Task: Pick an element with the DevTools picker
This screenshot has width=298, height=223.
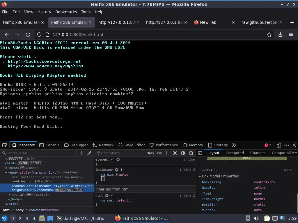Action: (x=5, y=145)
